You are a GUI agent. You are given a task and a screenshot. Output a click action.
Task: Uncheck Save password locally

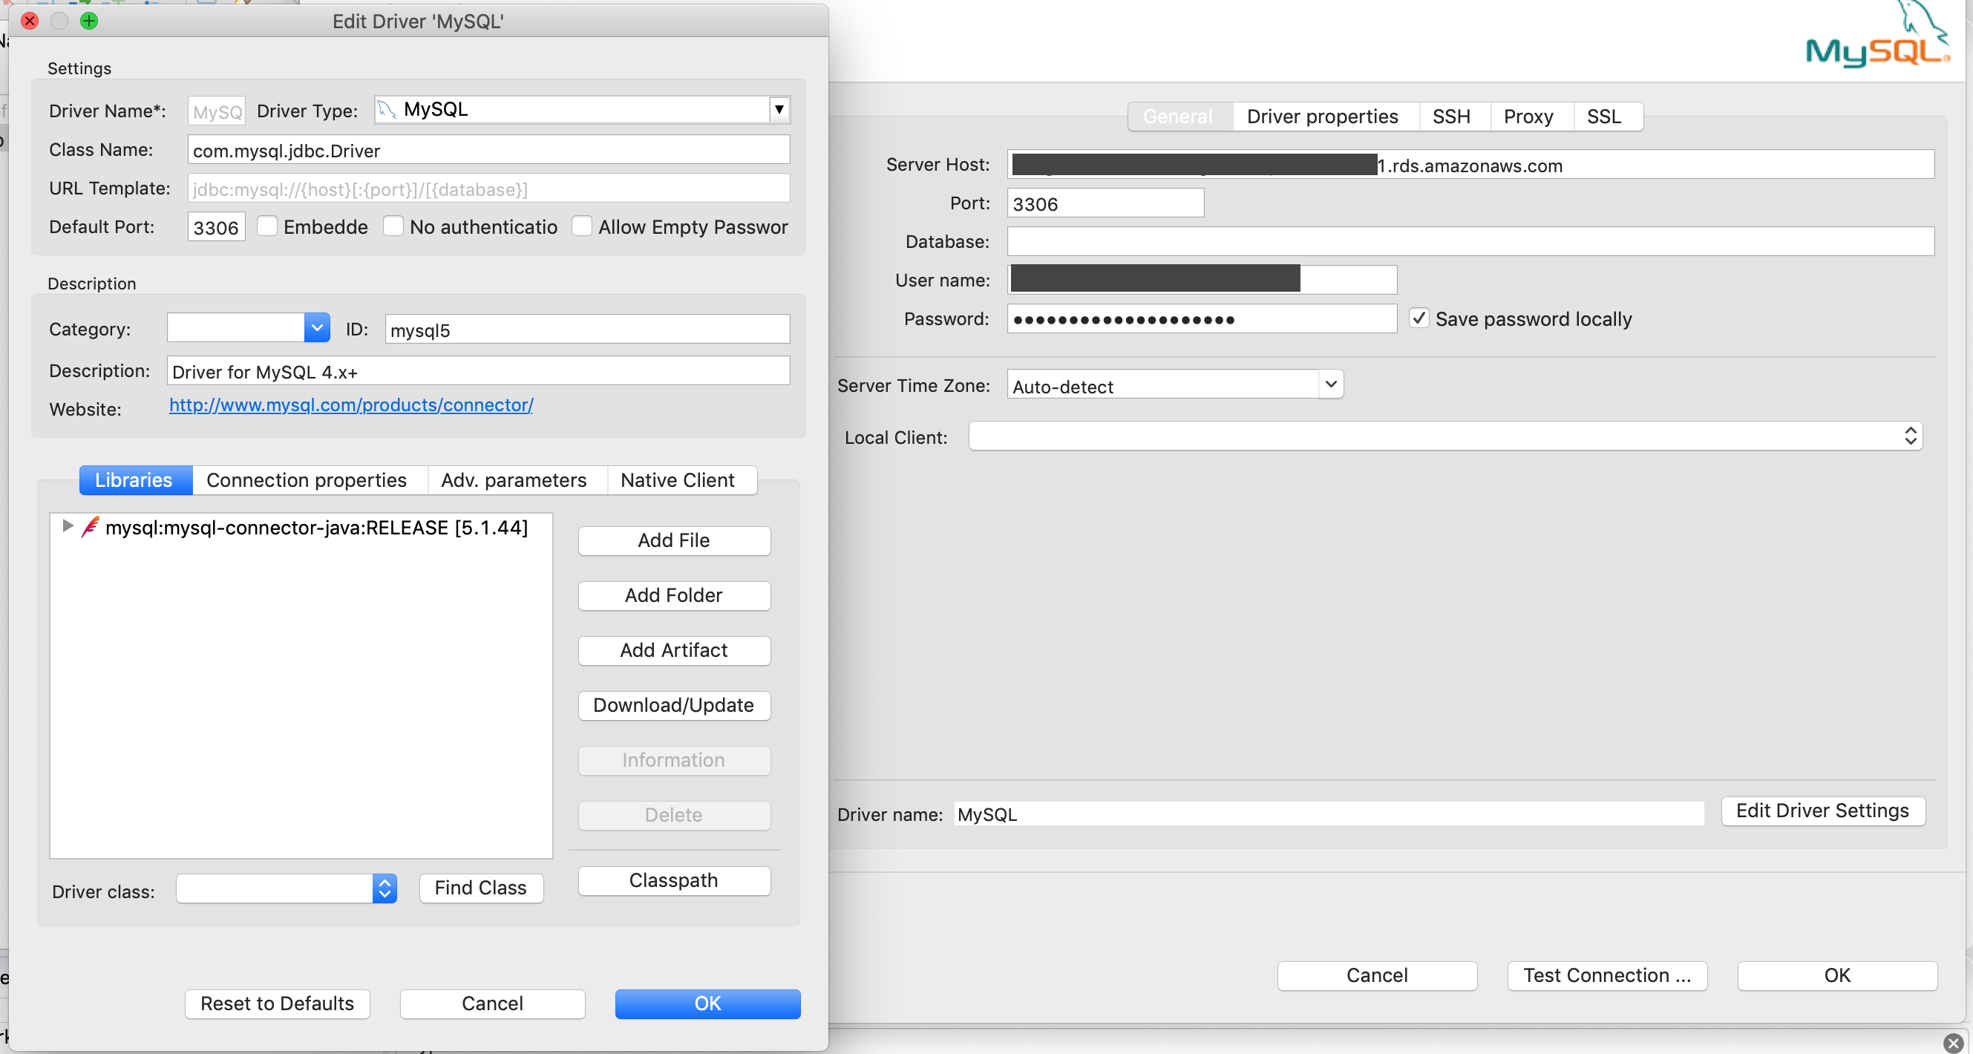(x=1419, y=318)
